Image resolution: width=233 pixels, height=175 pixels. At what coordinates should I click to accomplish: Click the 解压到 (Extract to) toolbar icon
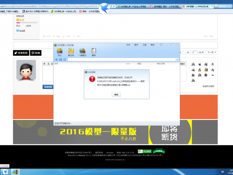tap(71, 52)
